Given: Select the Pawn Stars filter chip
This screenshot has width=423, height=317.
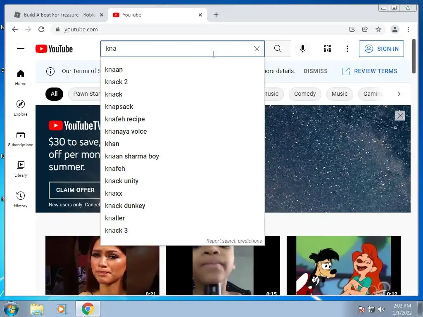Looking at the screenshot, I should [x=84, y=94].
